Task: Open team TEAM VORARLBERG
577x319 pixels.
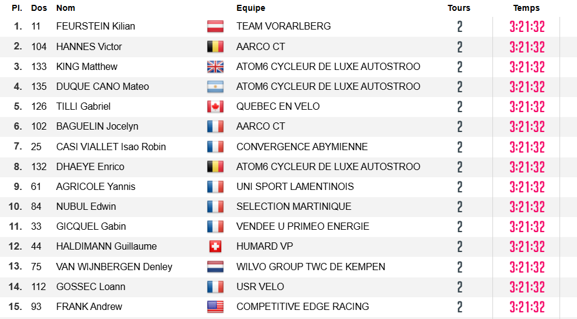Action: (x=283, y=27)
